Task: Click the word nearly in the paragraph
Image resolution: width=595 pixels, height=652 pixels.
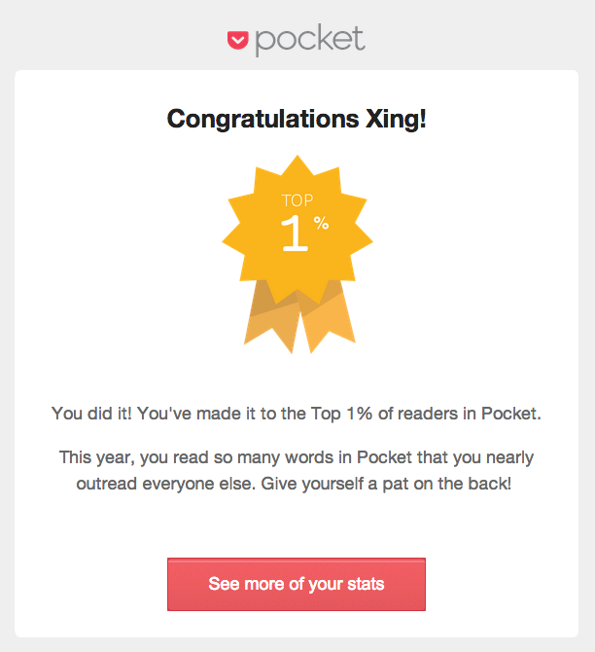Action: click(509, 458)
